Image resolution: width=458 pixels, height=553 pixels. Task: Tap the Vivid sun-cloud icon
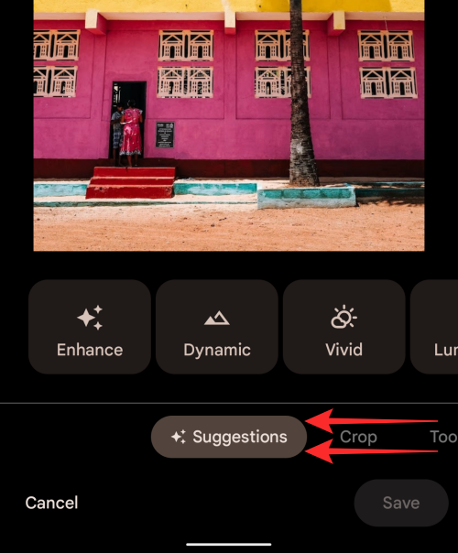pyautogui.click(x=343, y=317)
